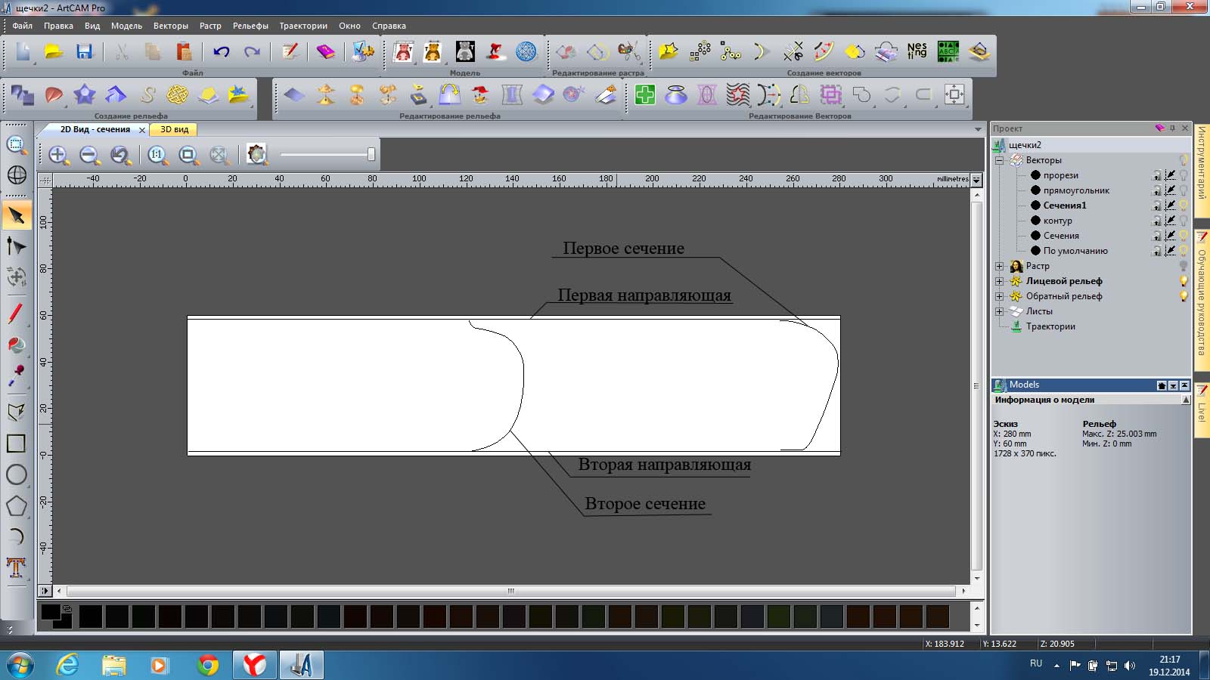Toggle visibility bulb of По умолчанию layer
This screenshot has width=1210, height=680.
[x=1184, y=251]
